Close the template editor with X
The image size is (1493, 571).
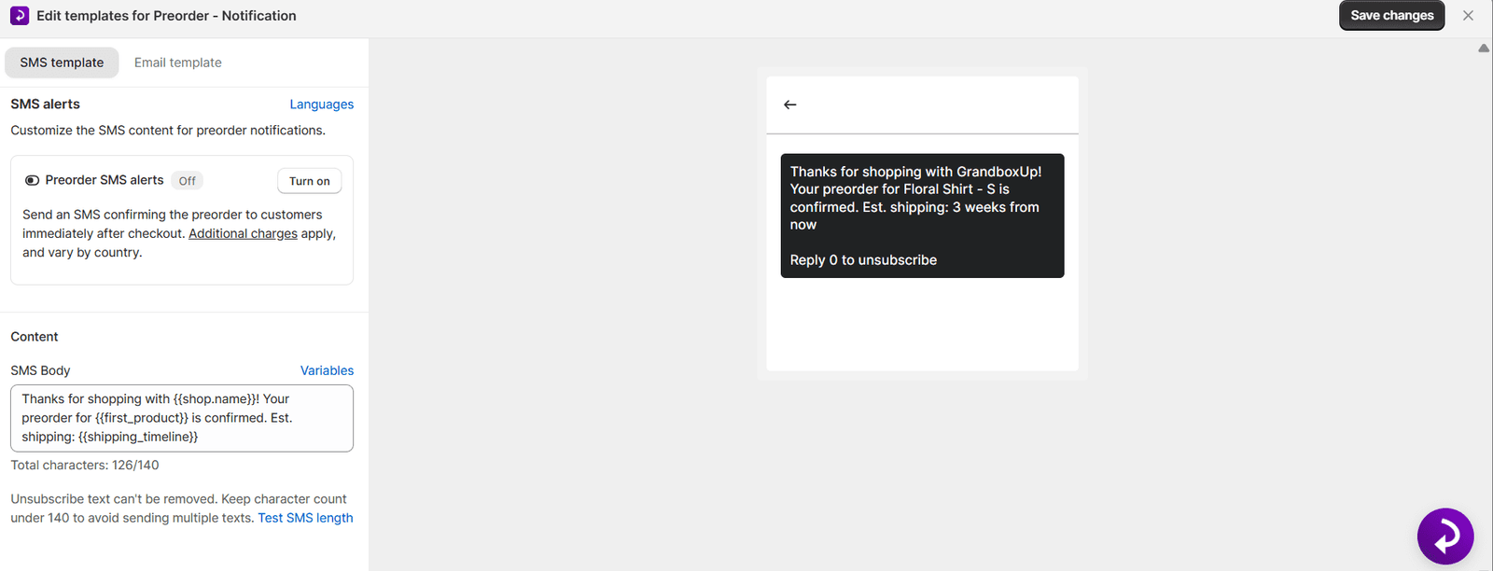point(1468,16)
